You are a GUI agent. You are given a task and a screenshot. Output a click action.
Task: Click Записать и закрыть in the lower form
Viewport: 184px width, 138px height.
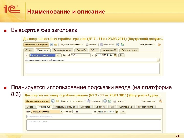click(x=38, y=101)
